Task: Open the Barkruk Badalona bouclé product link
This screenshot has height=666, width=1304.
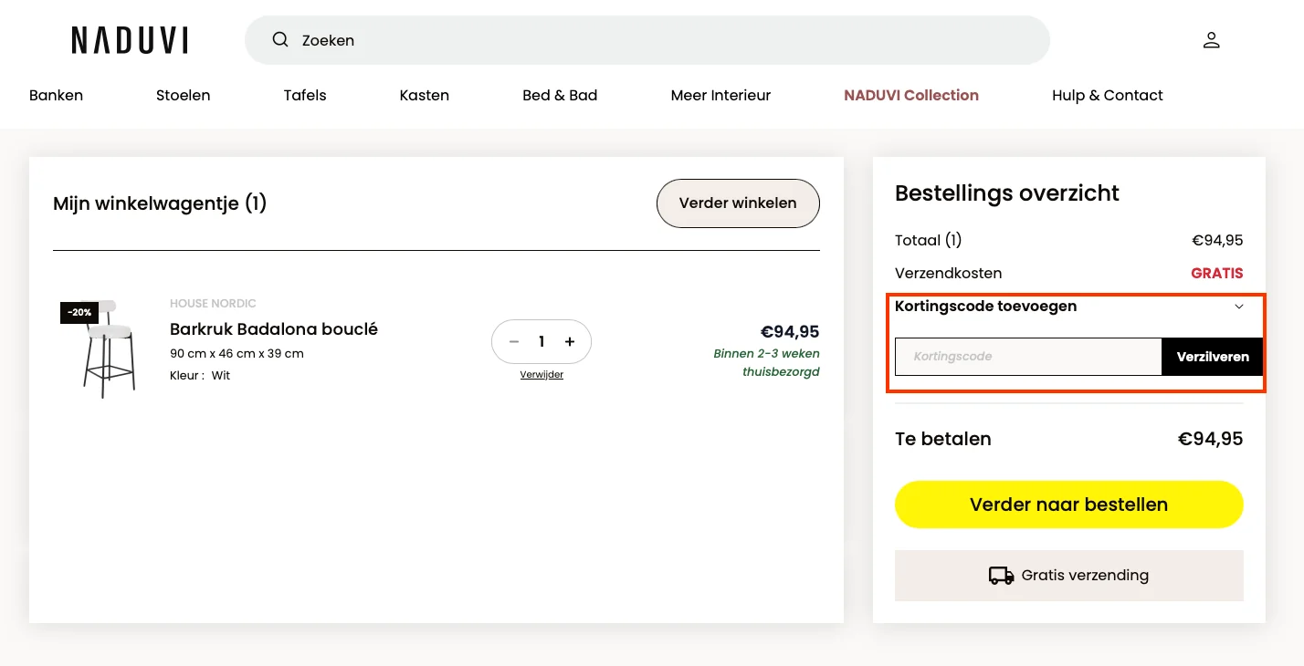Action: click(x=274, y=328)
